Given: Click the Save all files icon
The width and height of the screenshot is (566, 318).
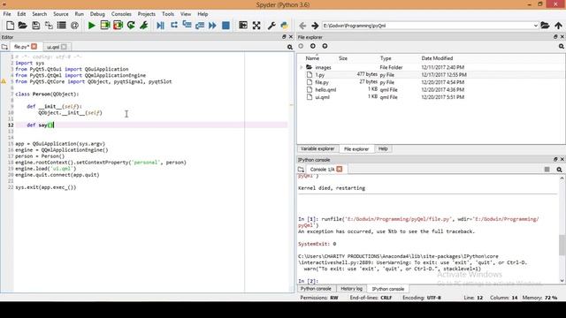Looking at the screenshot, I should [49, 26].
